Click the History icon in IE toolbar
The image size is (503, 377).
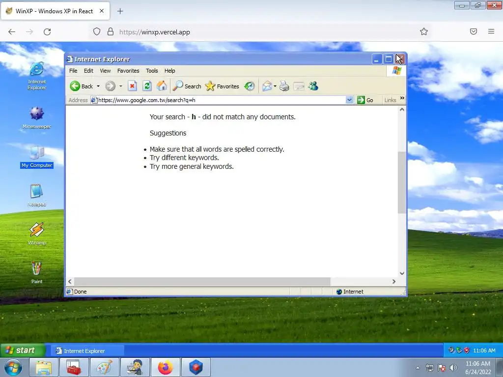(x=249, y=86)
